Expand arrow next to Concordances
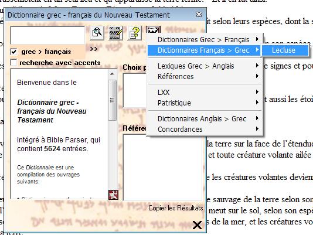The height and width of the screenshot is (235, 313). [x=257, y=129]
